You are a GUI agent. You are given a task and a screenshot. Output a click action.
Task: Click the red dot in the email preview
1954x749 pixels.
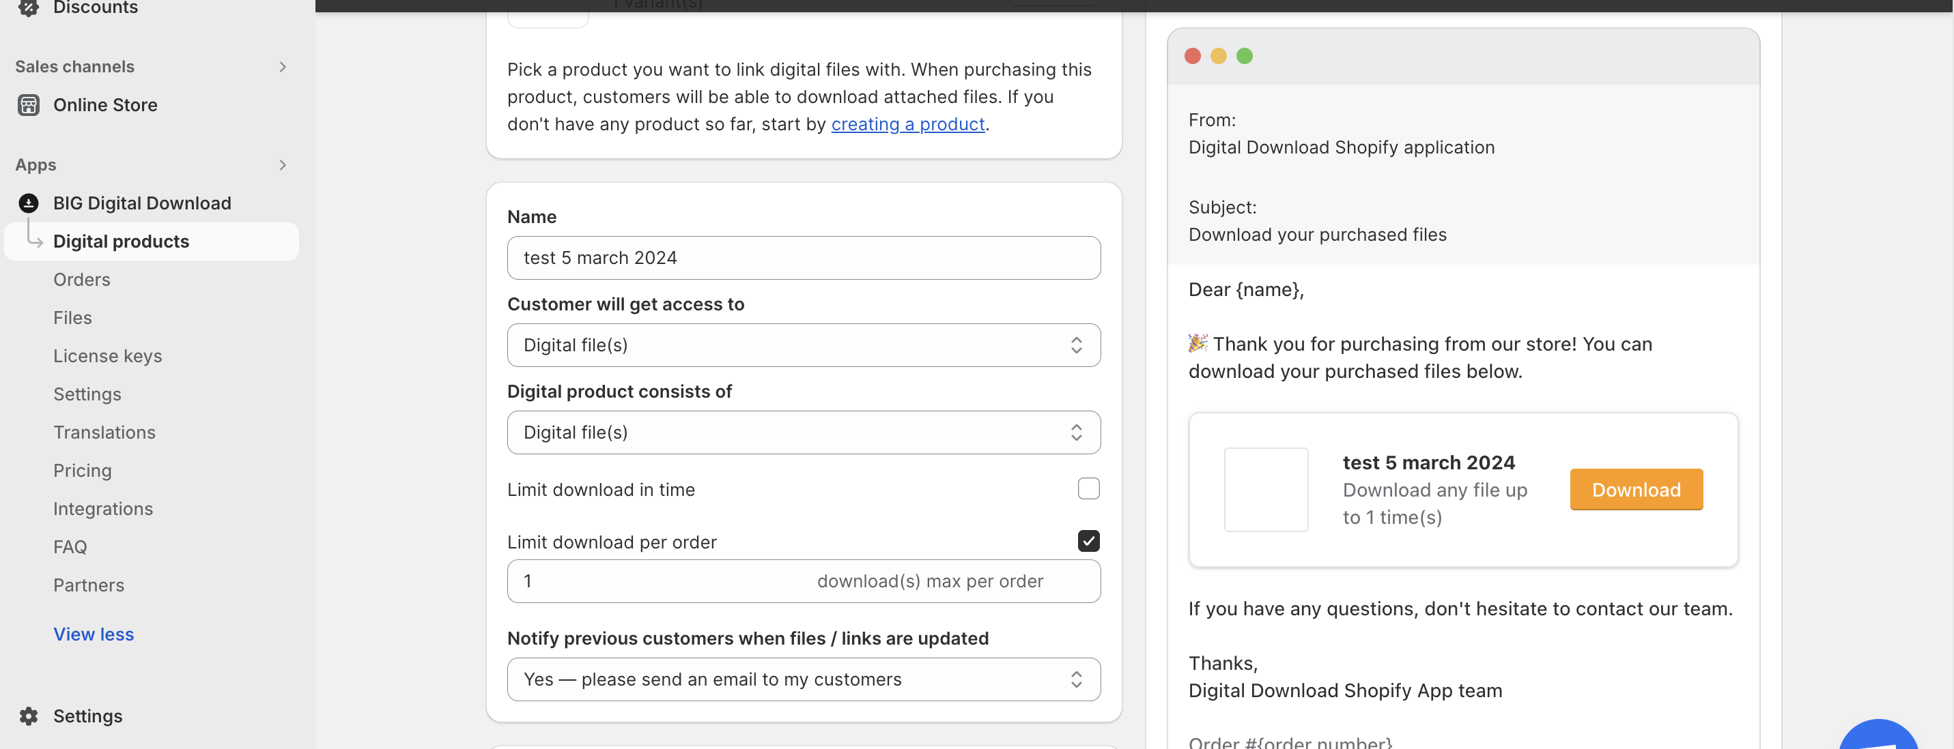tap(1193, 56)
